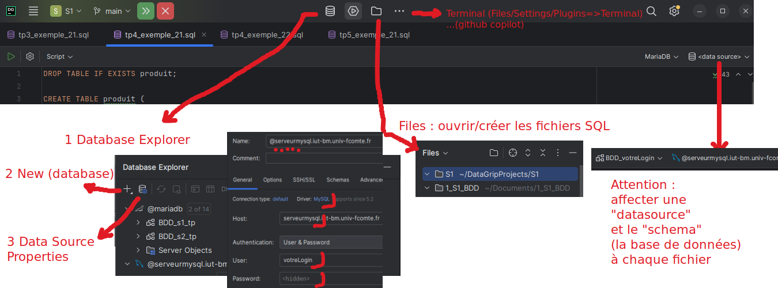Collapse the S1 project folder
Viewport: 778px width, 288px height.
[427, 174]
